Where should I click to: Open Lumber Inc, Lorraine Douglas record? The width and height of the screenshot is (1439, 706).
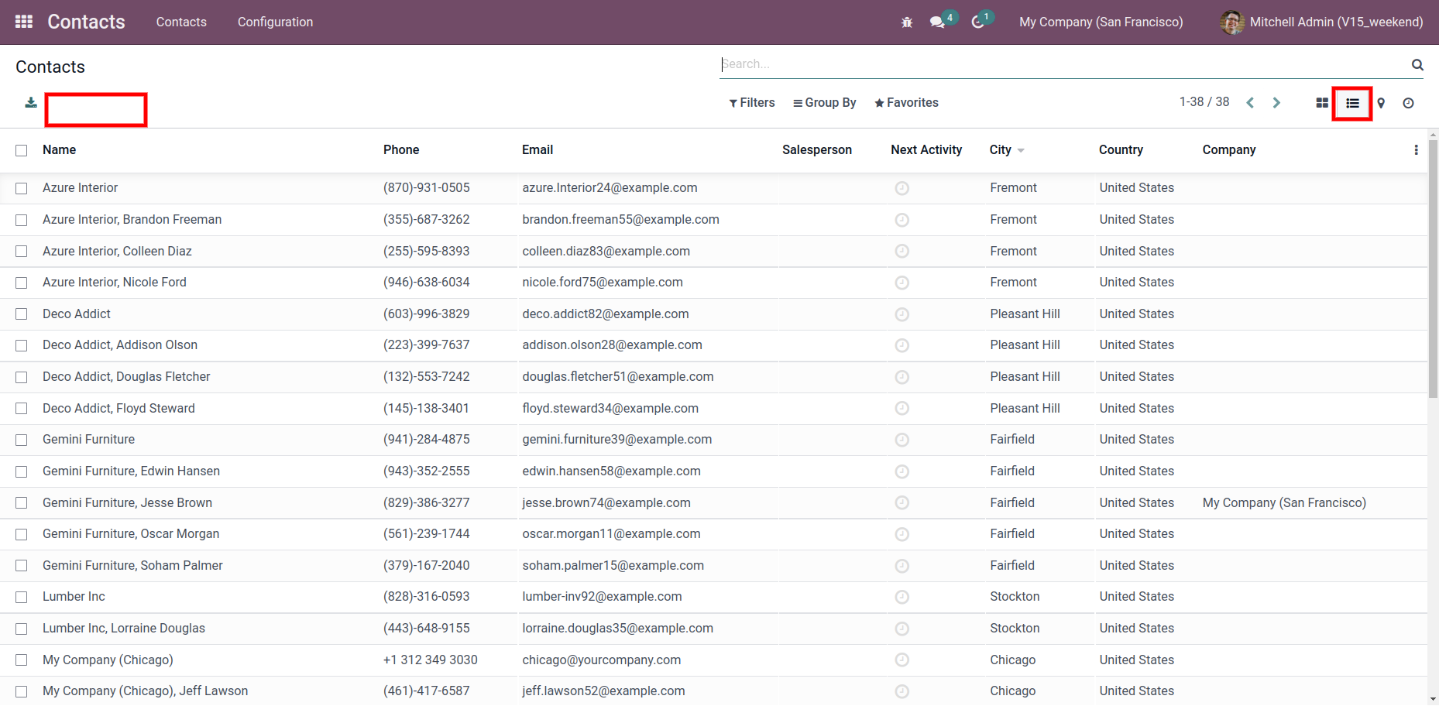124,629
